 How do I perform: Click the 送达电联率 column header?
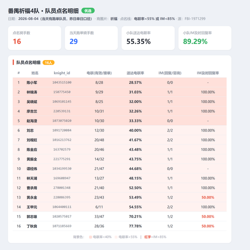pos(135,73)
